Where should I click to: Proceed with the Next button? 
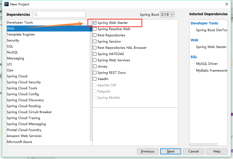pyautogui.click(x=171, y=151)
